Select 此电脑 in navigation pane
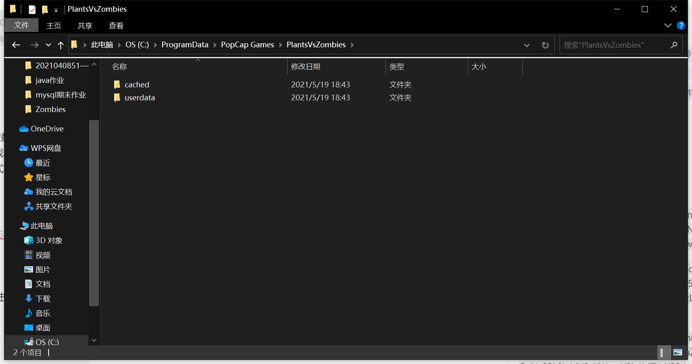Image resolution: width=692 pixels, height=364 pixels. click(x=42, y=226)
